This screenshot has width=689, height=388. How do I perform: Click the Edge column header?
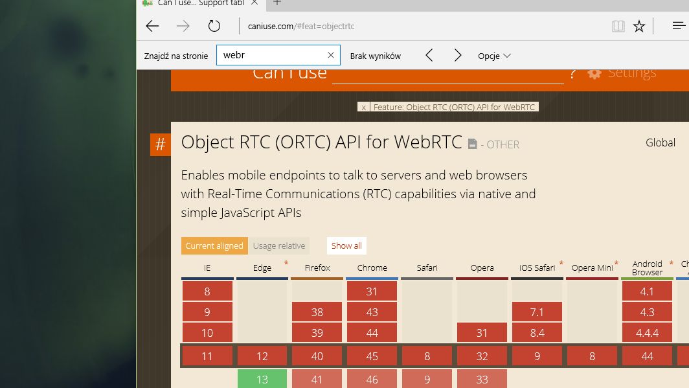262,268
